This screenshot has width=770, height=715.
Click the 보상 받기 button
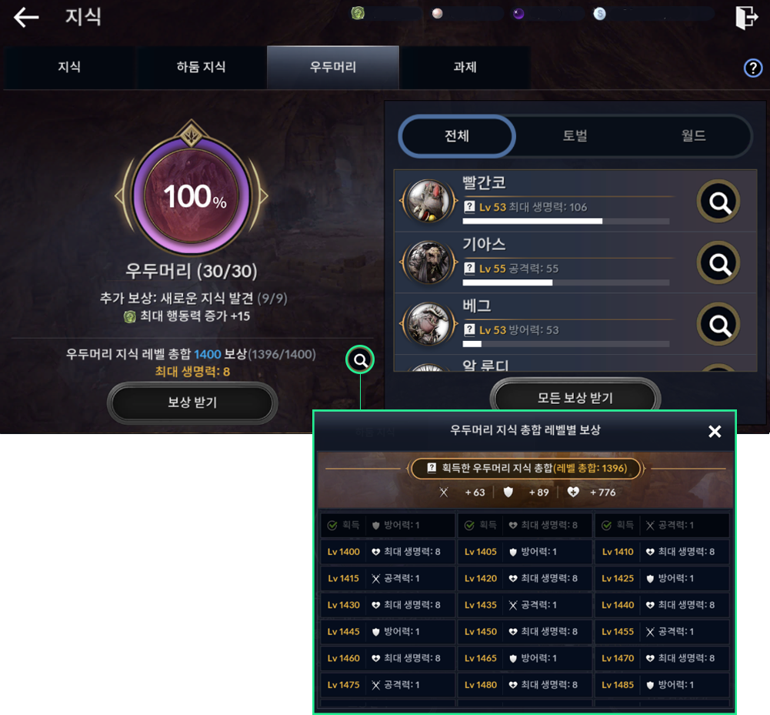point(192,403)
